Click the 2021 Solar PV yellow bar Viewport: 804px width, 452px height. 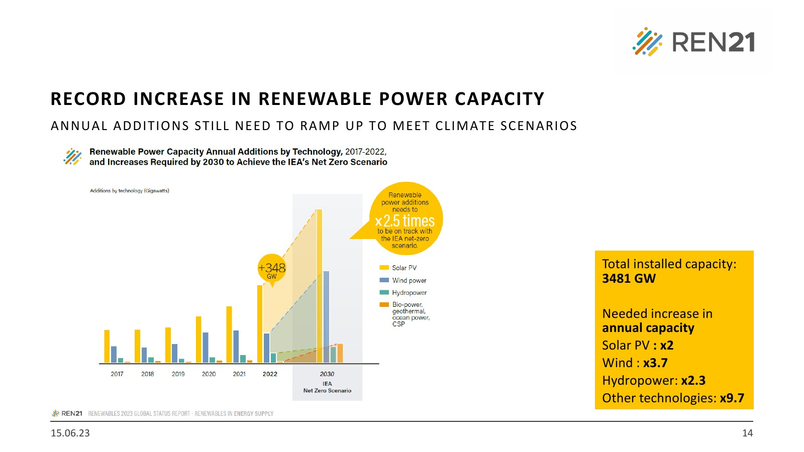[x=229, y=334]
